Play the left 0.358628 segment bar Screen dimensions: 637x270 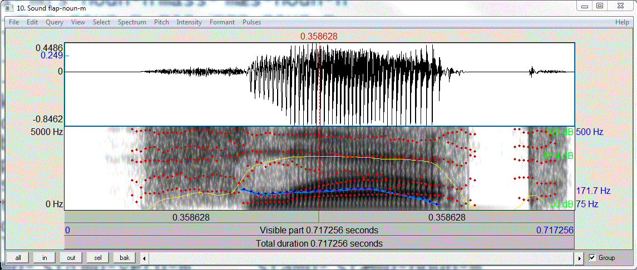[191, 217]
